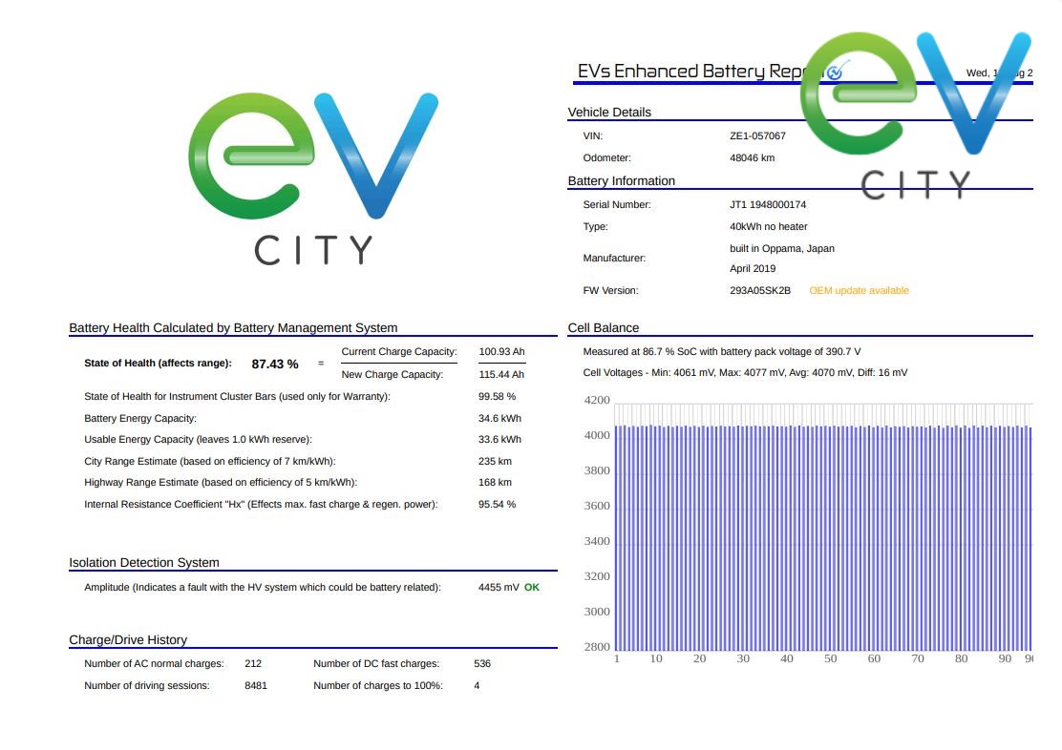The width and height of the screenshot is (1062, 750).
Task: Select amplitude value '4455 mV'
Action: [x=499, y=588]
